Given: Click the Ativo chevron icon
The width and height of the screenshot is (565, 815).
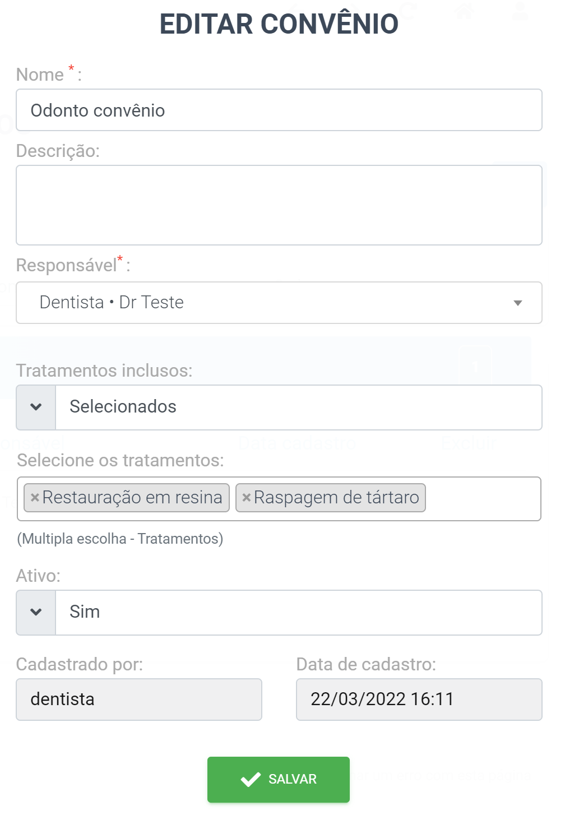Looking at the screenshot, I should pos(36,613).
